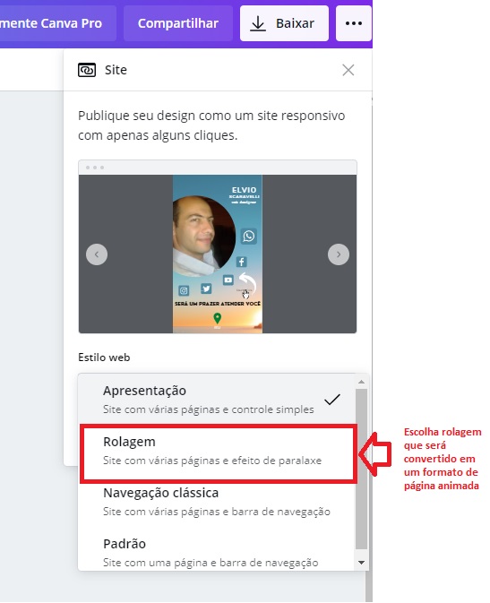Click the Baixar download button
The image size is (490, 603).
click(284, 23)
